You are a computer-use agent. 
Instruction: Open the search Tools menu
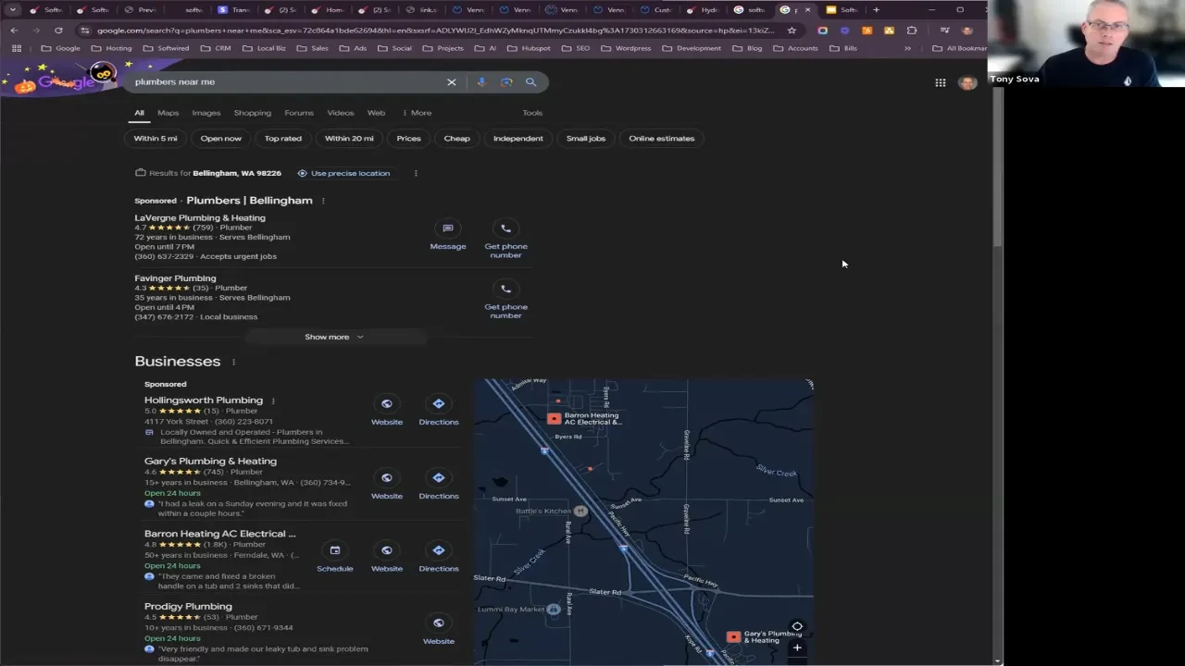point(532,113)
